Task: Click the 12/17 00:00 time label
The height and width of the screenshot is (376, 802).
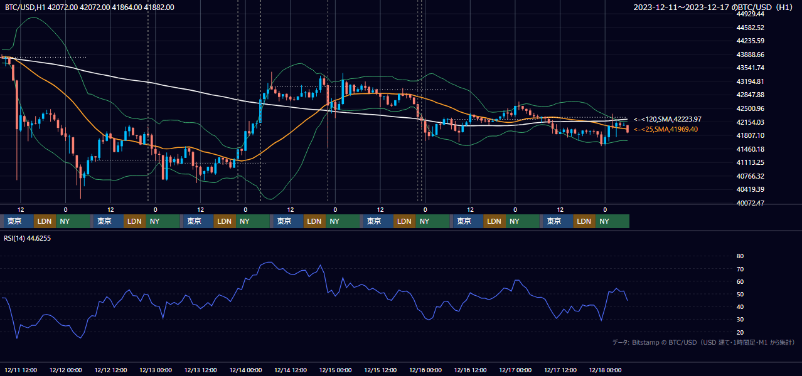Action: [x=515, y=370]
